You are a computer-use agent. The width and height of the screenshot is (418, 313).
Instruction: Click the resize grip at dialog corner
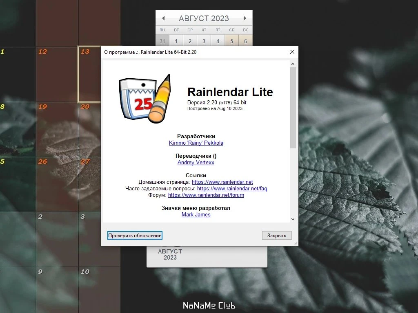pos(296,244)
